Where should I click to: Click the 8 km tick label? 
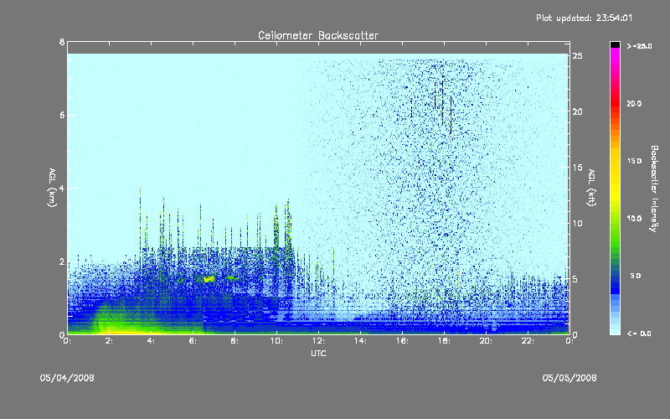[x=62, y=42]
